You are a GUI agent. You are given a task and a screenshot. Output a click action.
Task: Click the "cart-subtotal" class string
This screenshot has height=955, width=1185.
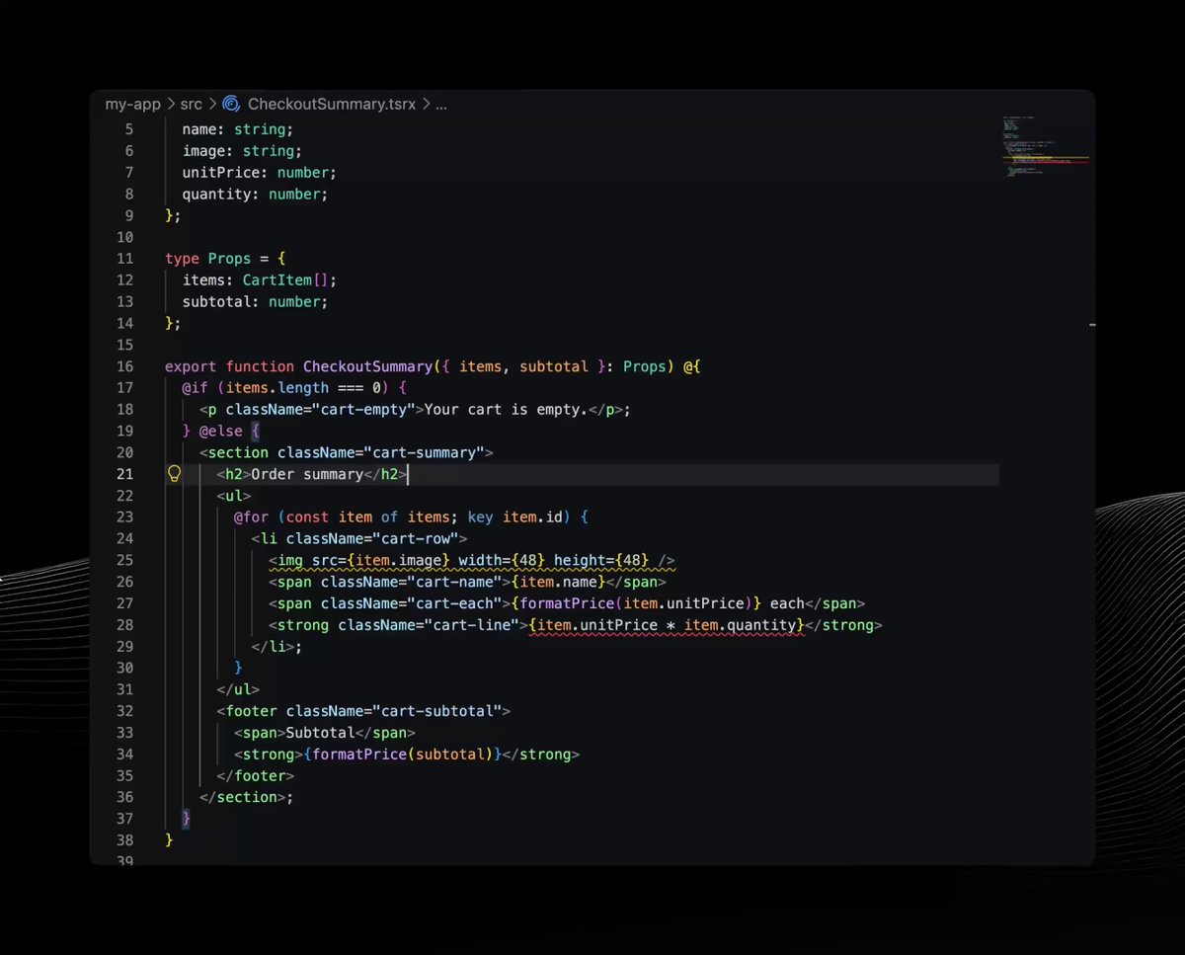tap(436, 711)
